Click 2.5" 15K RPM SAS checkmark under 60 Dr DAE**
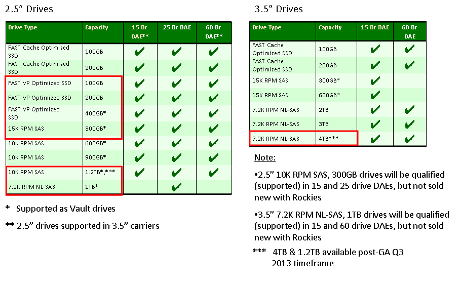 pos(214,129)
